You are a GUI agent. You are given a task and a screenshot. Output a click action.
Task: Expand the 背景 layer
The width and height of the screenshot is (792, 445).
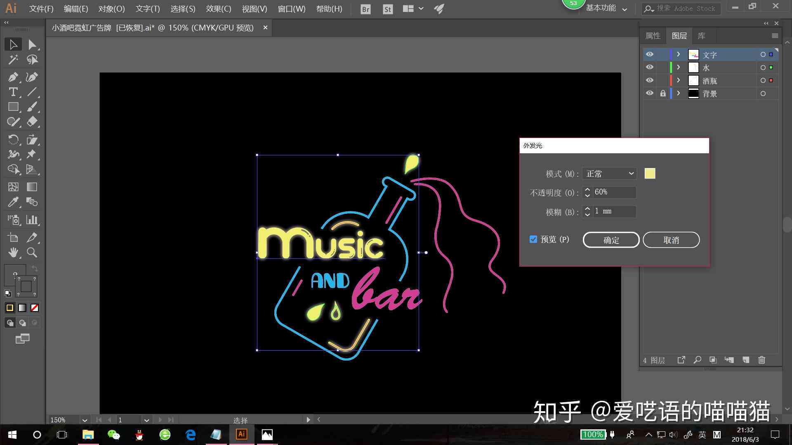click(678, 93)
